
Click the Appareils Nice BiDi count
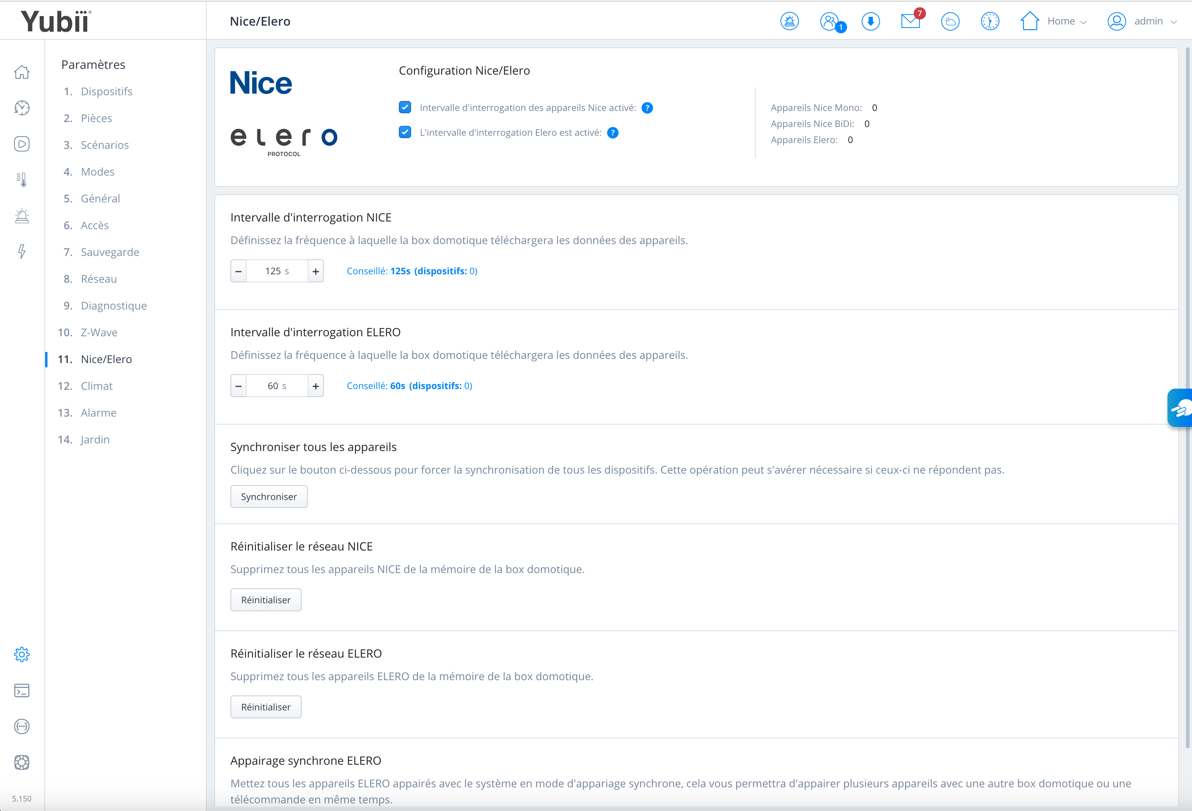tap(867, 124)
